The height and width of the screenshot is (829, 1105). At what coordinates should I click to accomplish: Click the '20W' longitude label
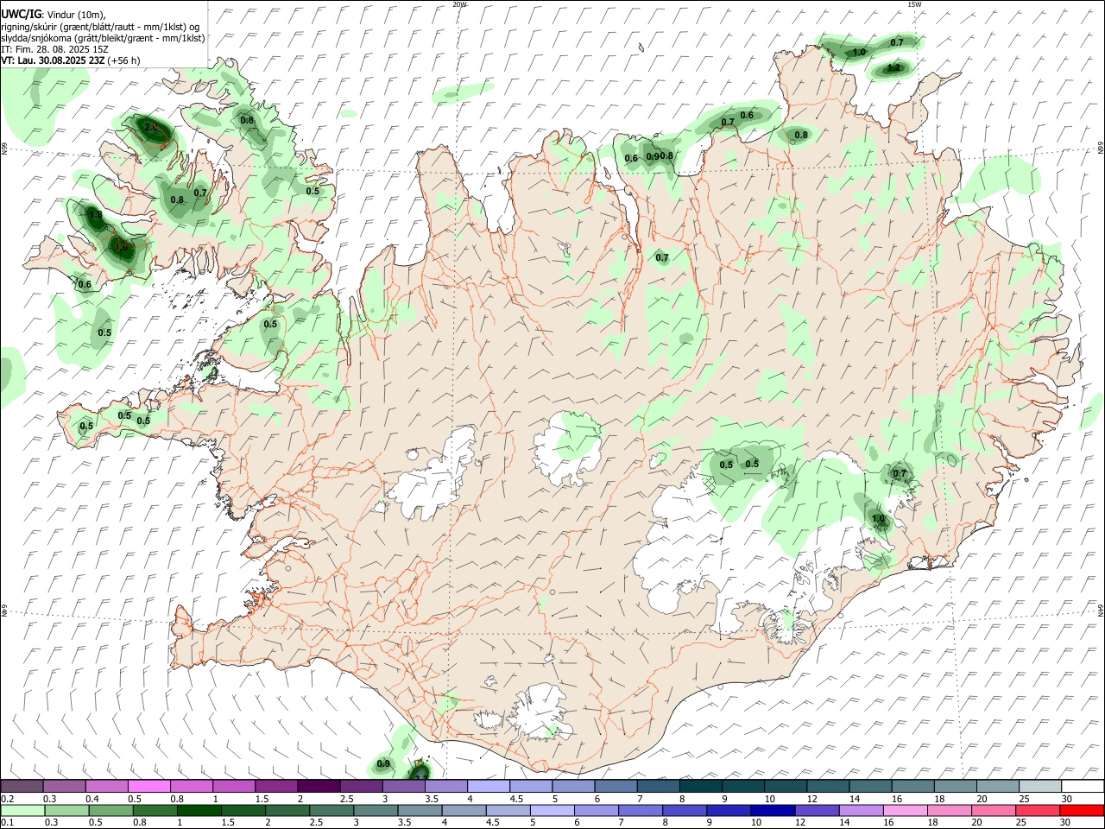click(x=459, y=4)
